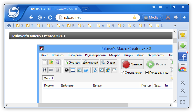Screen dimensions: 193x112
Task: Expand the Media dropdown button
Action: pyautogui.click(x=153, y=18)
